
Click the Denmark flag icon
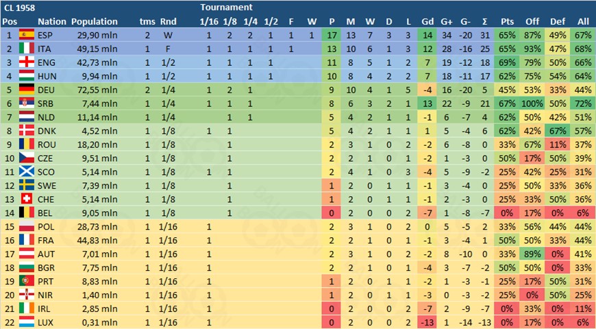(x=27, y=131)
